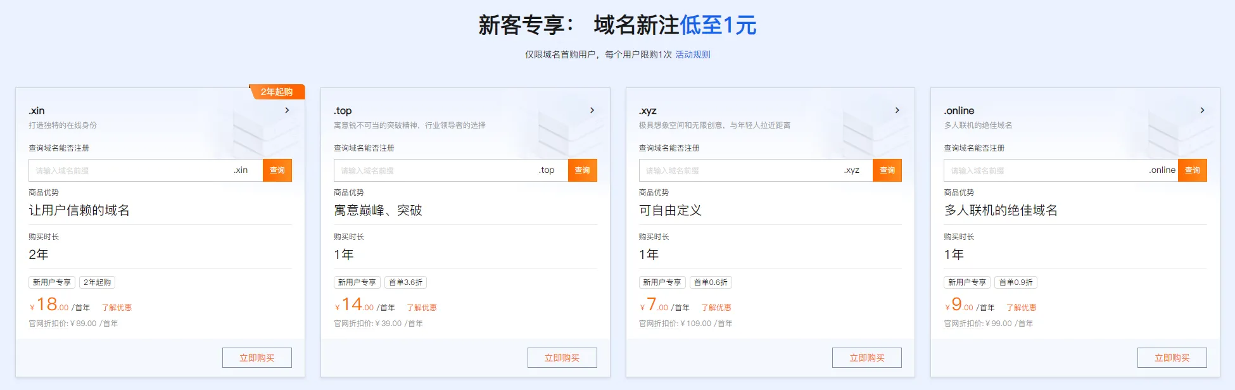Click the ¥14.00 /首年 price
The width and height of the screenshot is (1235, 390).
(x=365, y=305)
